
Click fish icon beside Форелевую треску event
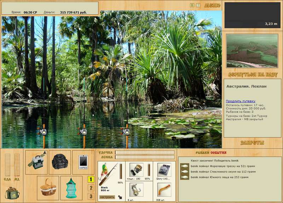184,166
